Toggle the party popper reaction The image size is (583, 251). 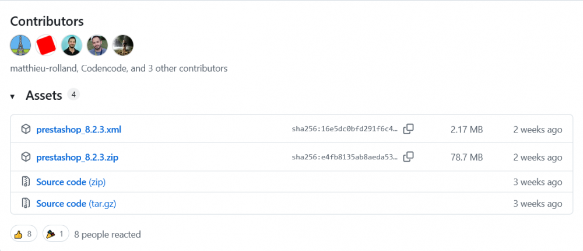[x=56, y=234]
